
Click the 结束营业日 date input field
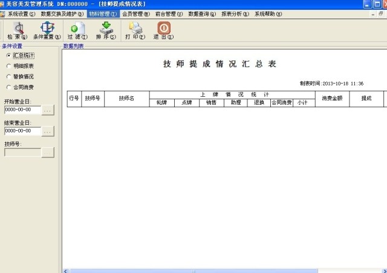click(x=23, y=131)
